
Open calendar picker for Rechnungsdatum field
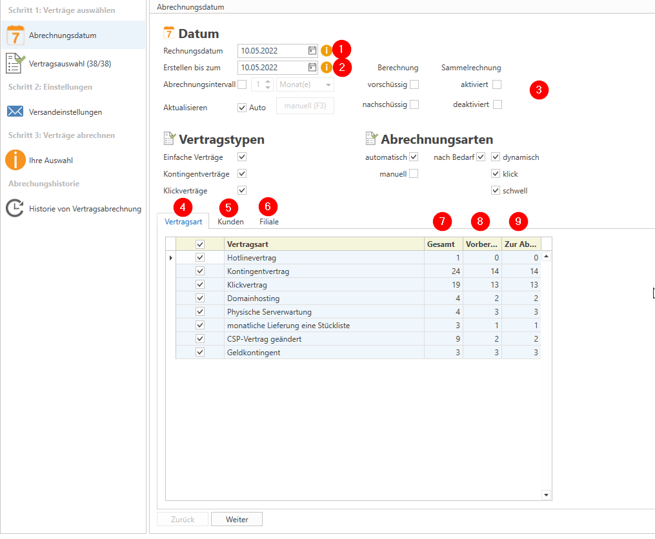click(x=312, y=50)
